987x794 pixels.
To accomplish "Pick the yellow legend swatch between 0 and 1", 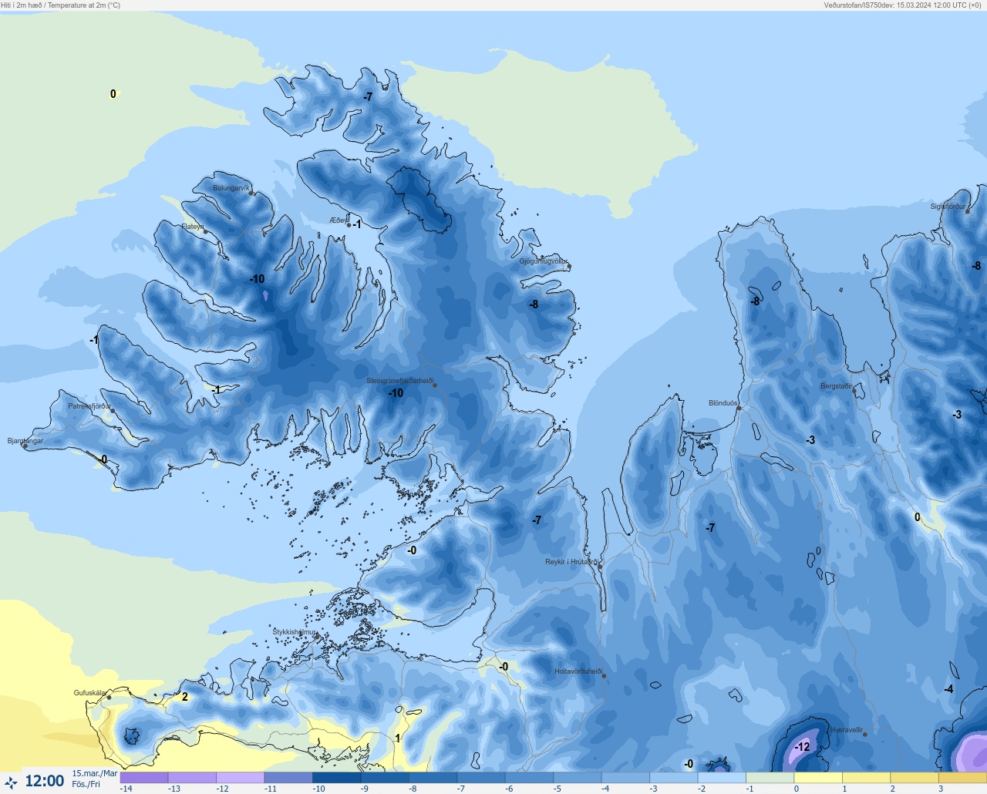I will tap(817, 778).
